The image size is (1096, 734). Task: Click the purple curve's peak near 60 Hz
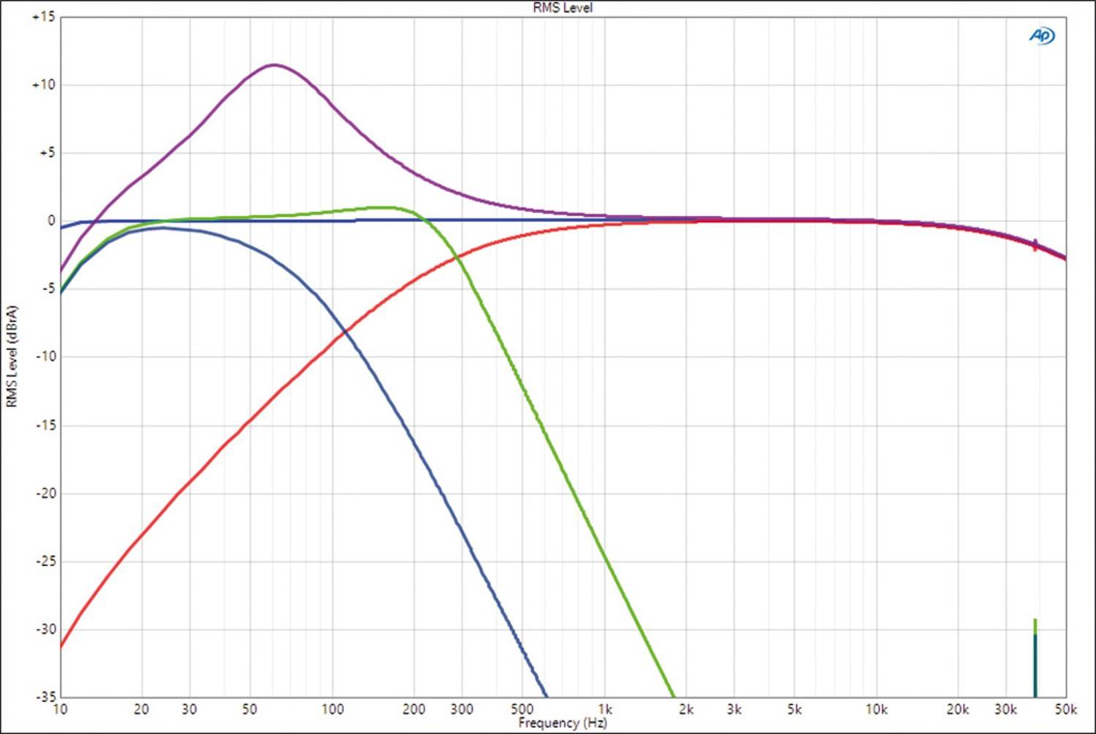(x=274, y=65)
